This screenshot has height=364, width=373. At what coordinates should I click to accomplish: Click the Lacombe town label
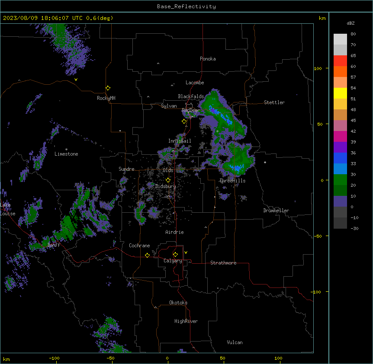(x=195, y=83)
